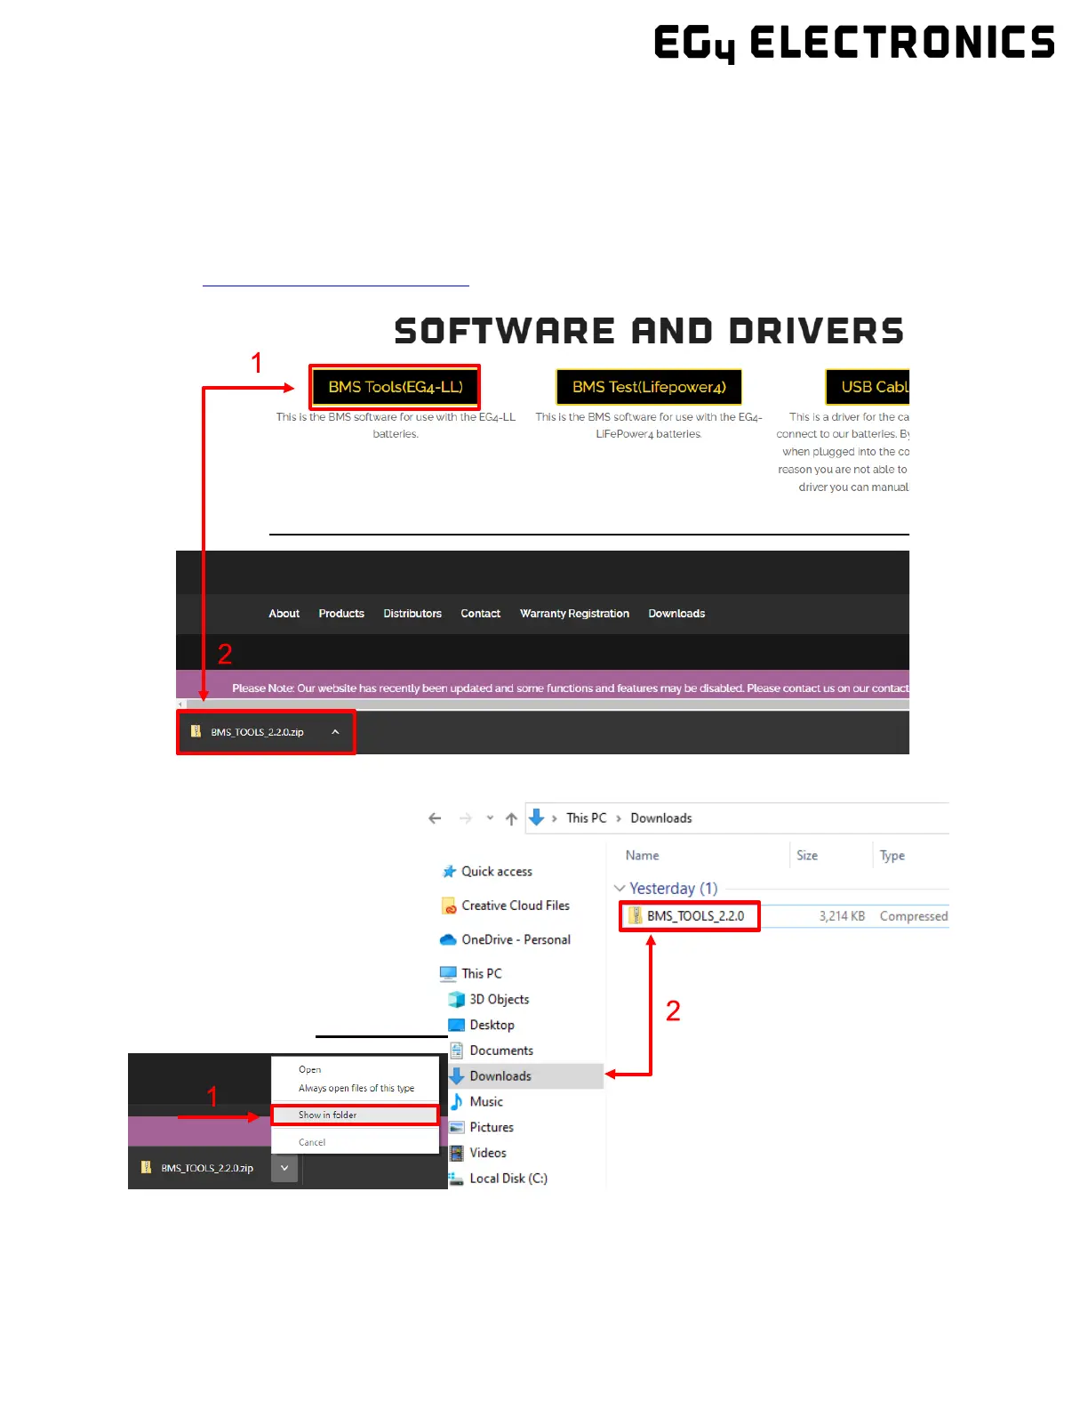The height and width of the screenshot is (1409, 1088).
Task: Expand chevron next to BMS_TOOLS_2.2.0.zip in upper bar
Action: tap(335, 732)
